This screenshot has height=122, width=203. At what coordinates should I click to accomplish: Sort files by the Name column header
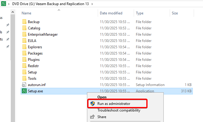point(26,13)
